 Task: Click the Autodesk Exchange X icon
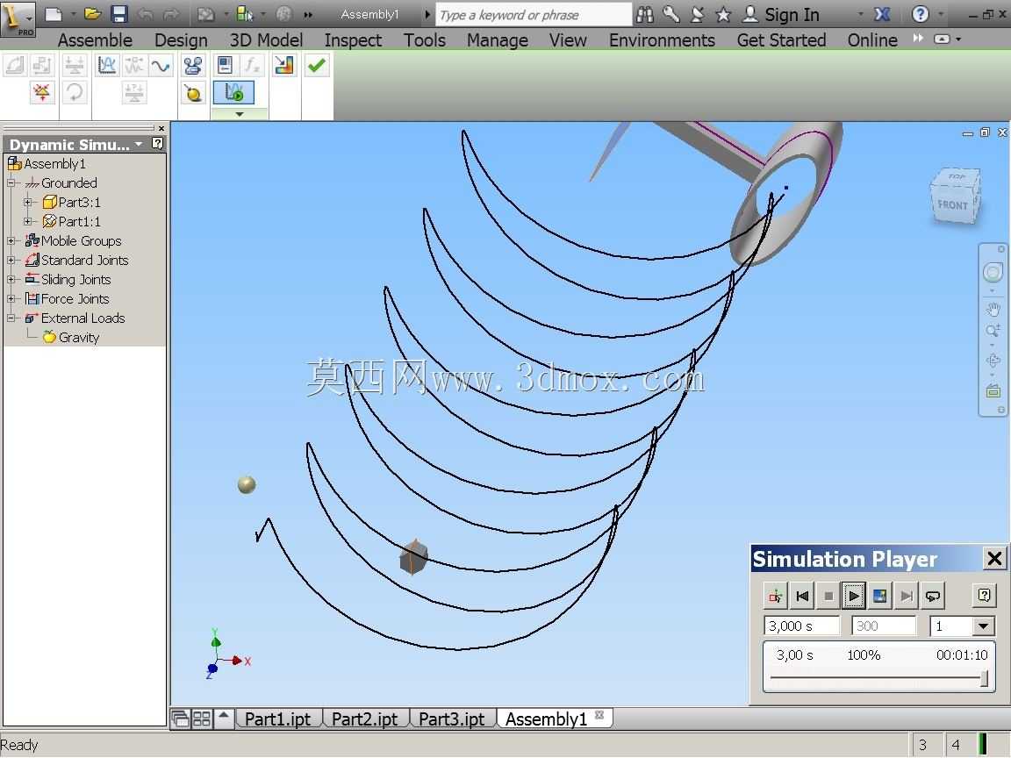(882, 14)
